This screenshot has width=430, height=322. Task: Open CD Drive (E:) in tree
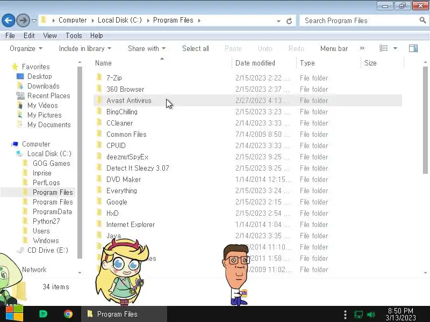(x=47, y=250)
